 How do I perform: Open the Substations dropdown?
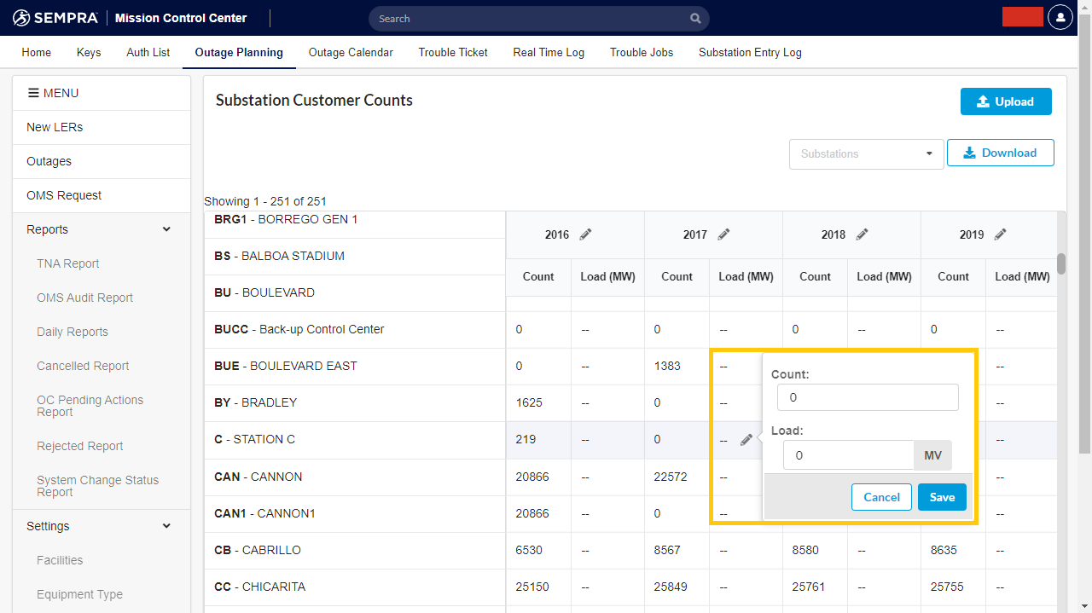click(866, 153)
